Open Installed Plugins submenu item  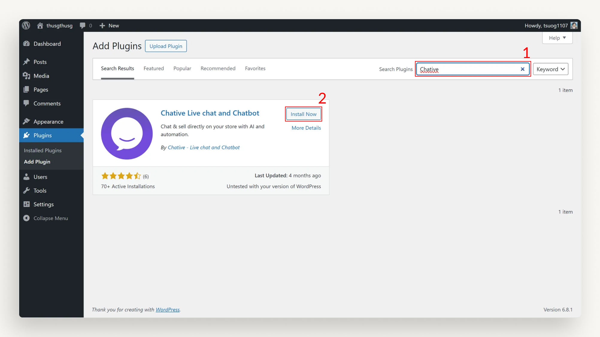tap(43, 151)
